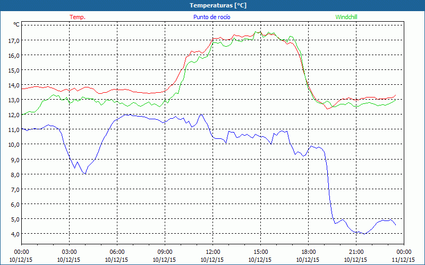
Task: Click the Temperaturas [°C] chart title
Action: [218, 5]
